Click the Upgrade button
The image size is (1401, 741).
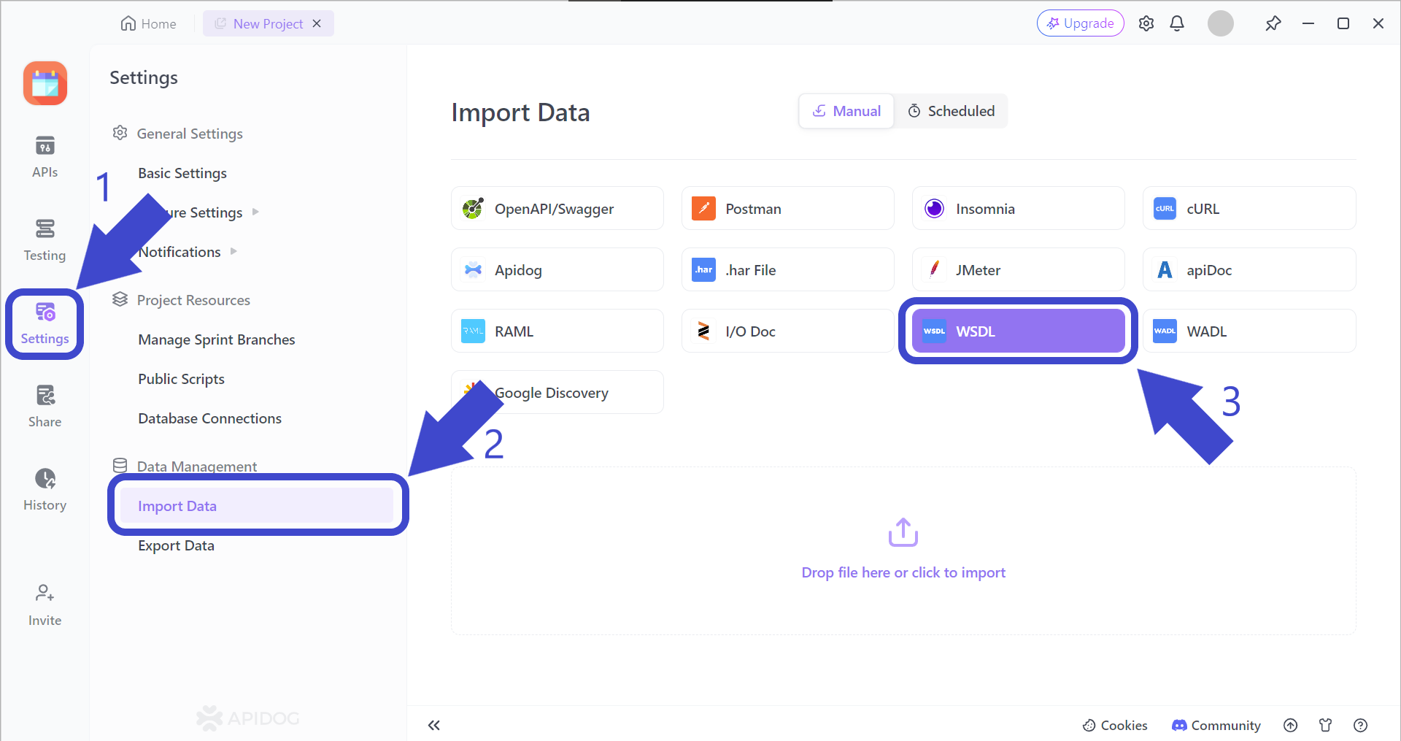pos(1080,23)
